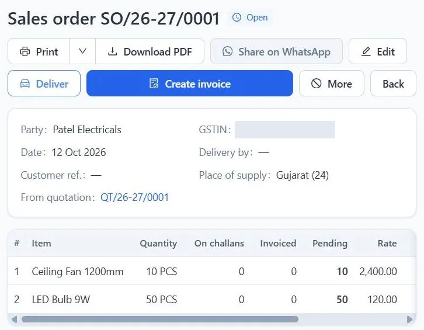
Task: Click the Quantity column header
Action: pyautogui.click(x=158, y=244)
